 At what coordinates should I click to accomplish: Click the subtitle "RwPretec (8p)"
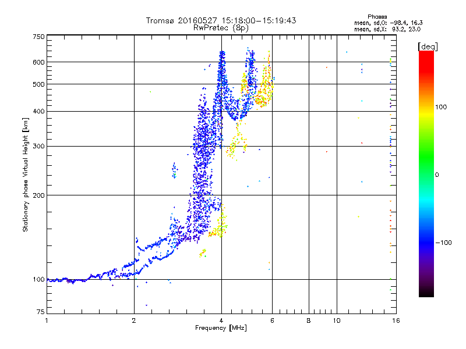[x=221, y=28]
